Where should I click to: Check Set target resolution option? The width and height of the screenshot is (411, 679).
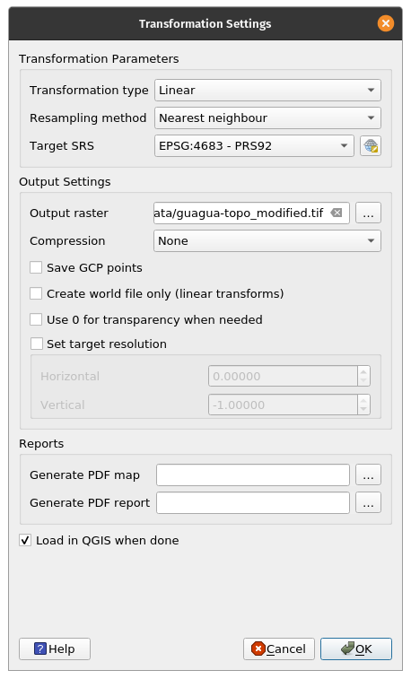(37, 344)
